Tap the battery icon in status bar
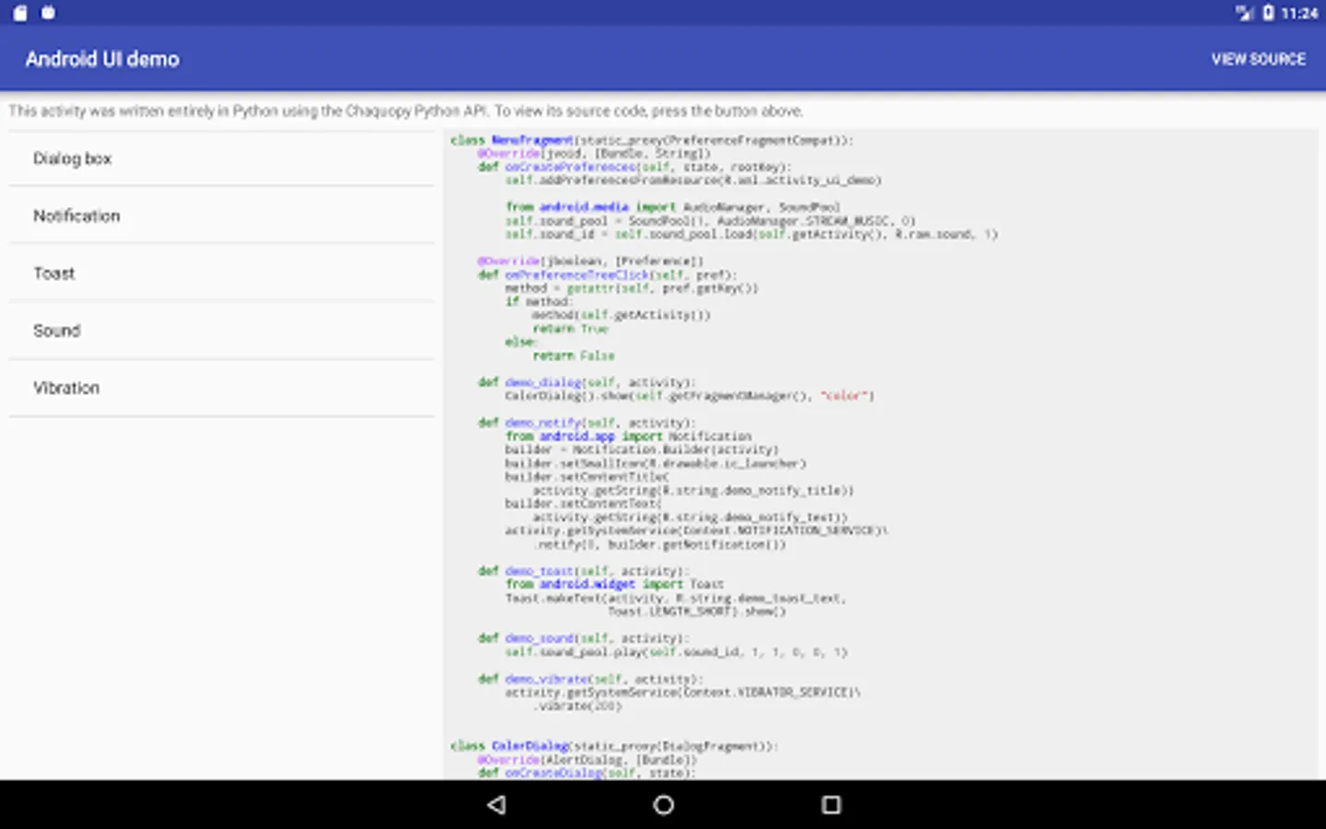1326x829 pixels. [1268, 13]
